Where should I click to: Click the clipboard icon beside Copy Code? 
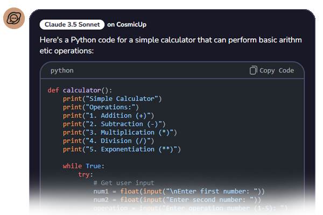tap(254, 70)
